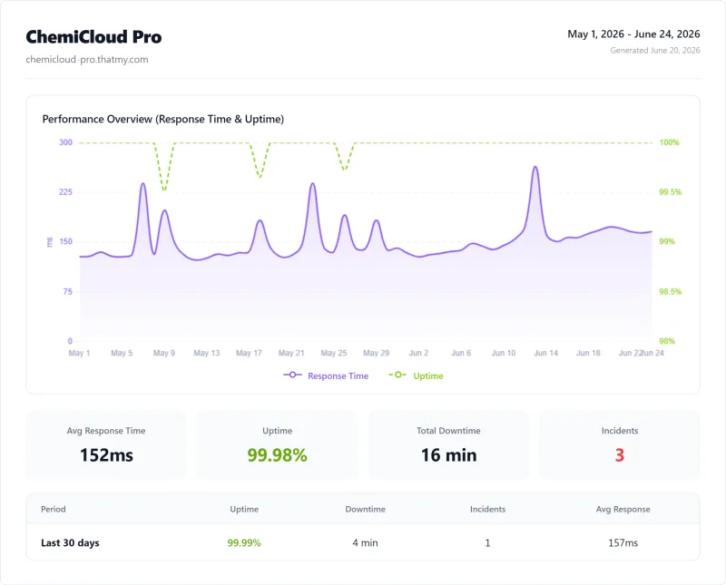Screen dimensions: 726x585
Task: Click the 152ms average response value
Action: tap(106, 455)
